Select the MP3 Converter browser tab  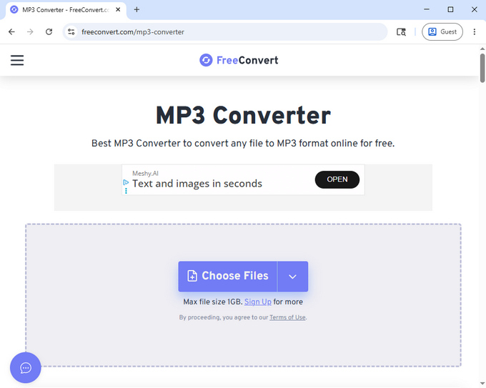click(x=65, y=9)
